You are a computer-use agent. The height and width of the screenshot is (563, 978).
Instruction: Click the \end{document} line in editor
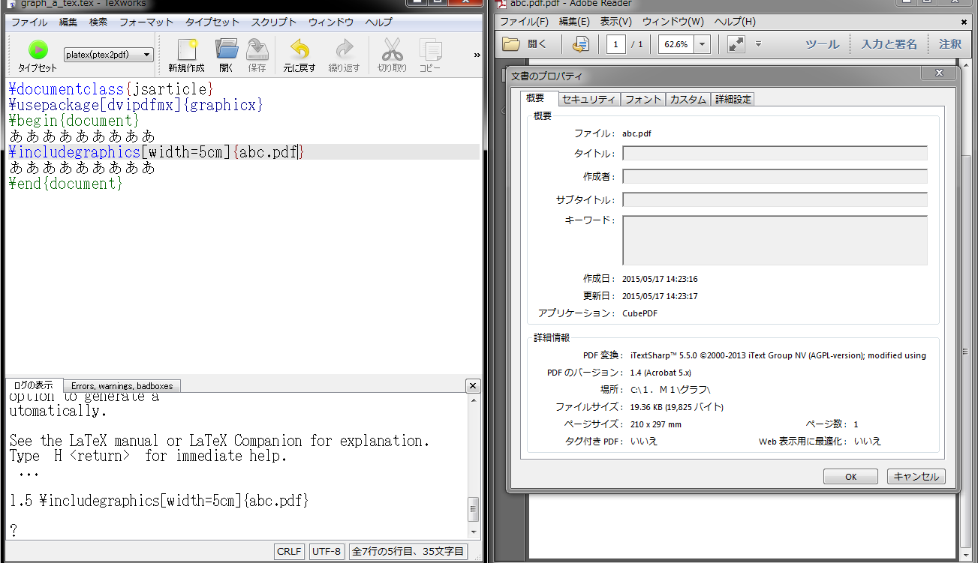65,184
